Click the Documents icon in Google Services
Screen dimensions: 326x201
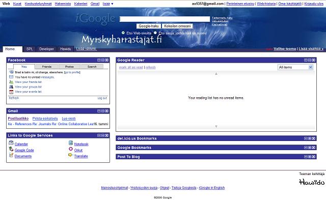(11, 155)
